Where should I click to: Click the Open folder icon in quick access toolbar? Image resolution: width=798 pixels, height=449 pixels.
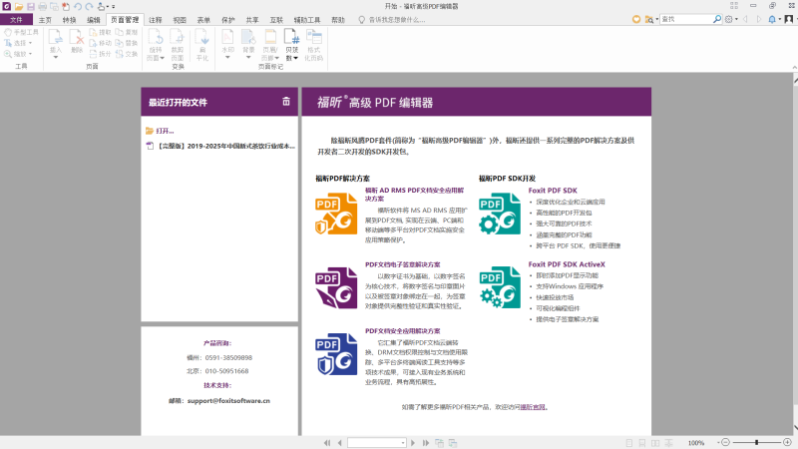pos(19,7)
